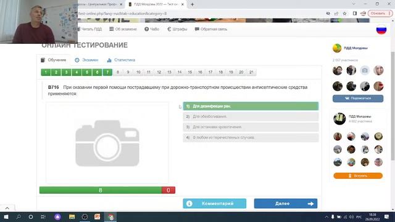Open ПДД Молдовы VK group logo
Image resolution: width=395 pixels, height=222 pixels.
click(x=337, y=48)
